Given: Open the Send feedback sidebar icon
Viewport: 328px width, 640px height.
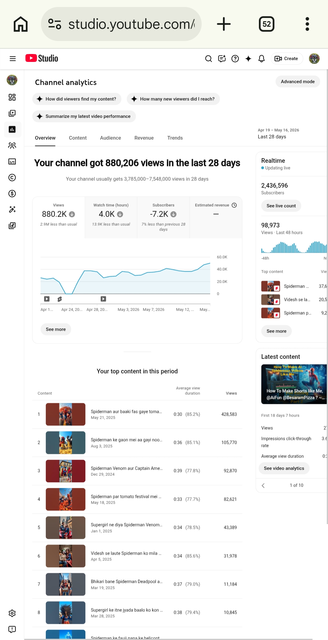Looking at the screenshot, I should [x=12, y=629].
